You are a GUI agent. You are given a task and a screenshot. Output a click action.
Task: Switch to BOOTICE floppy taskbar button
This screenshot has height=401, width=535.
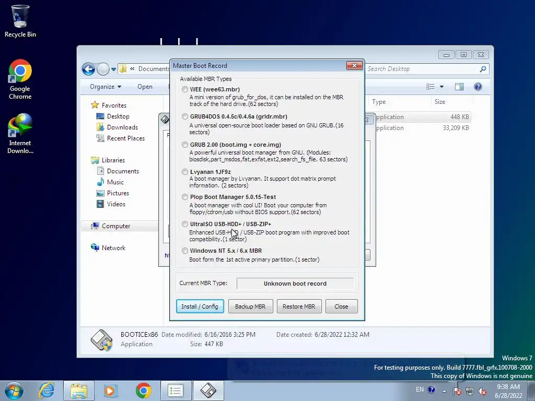coord(208,391)
